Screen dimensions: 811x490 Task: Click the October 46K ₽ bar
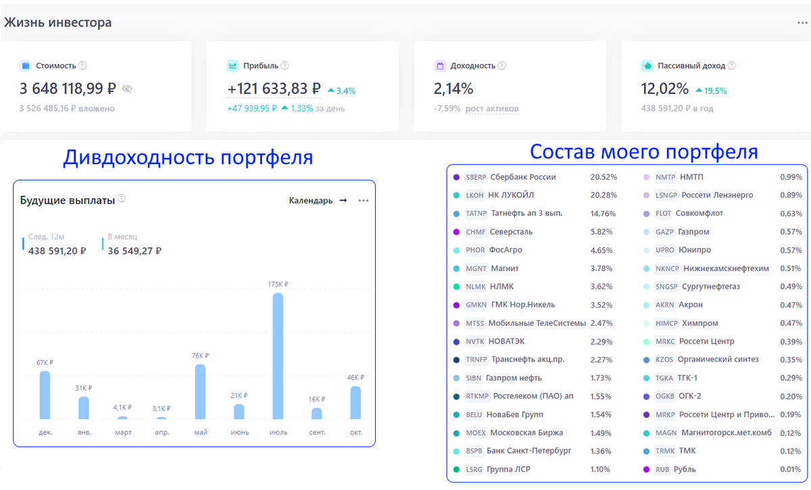click(355, 403)
